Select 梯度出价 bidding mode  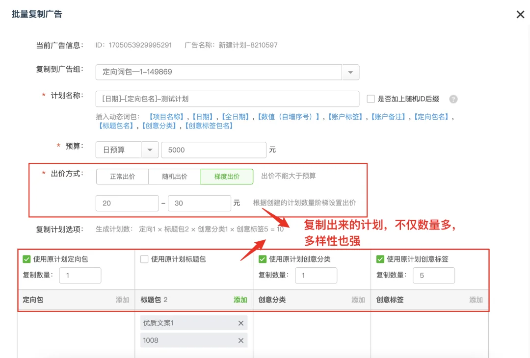pos(227,177)
